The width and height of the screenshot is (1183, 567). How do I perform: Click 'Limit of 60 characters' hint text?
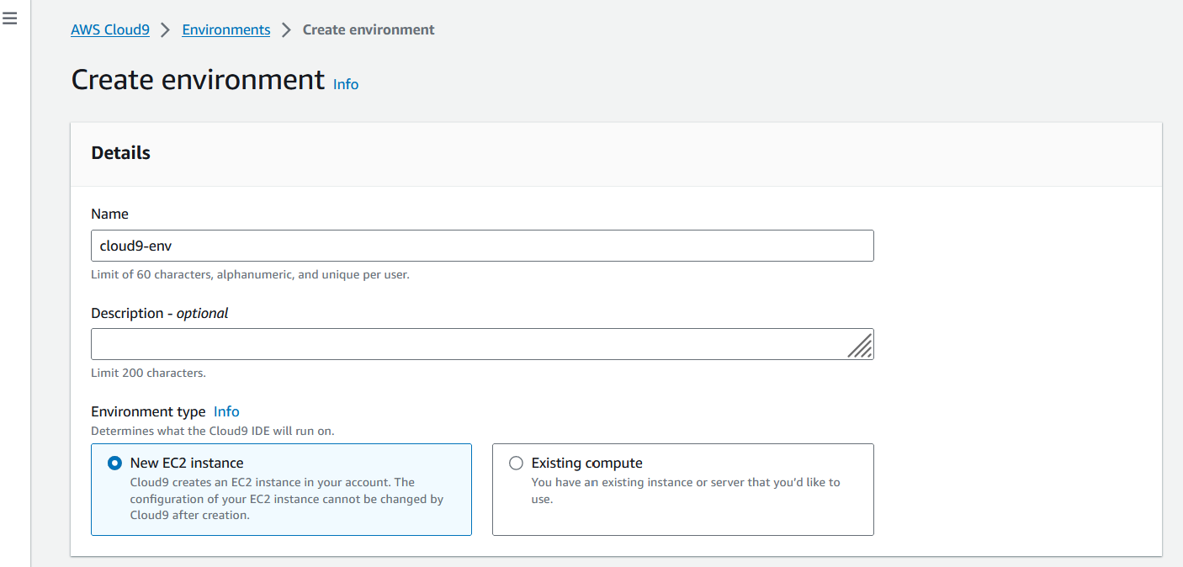250,274
